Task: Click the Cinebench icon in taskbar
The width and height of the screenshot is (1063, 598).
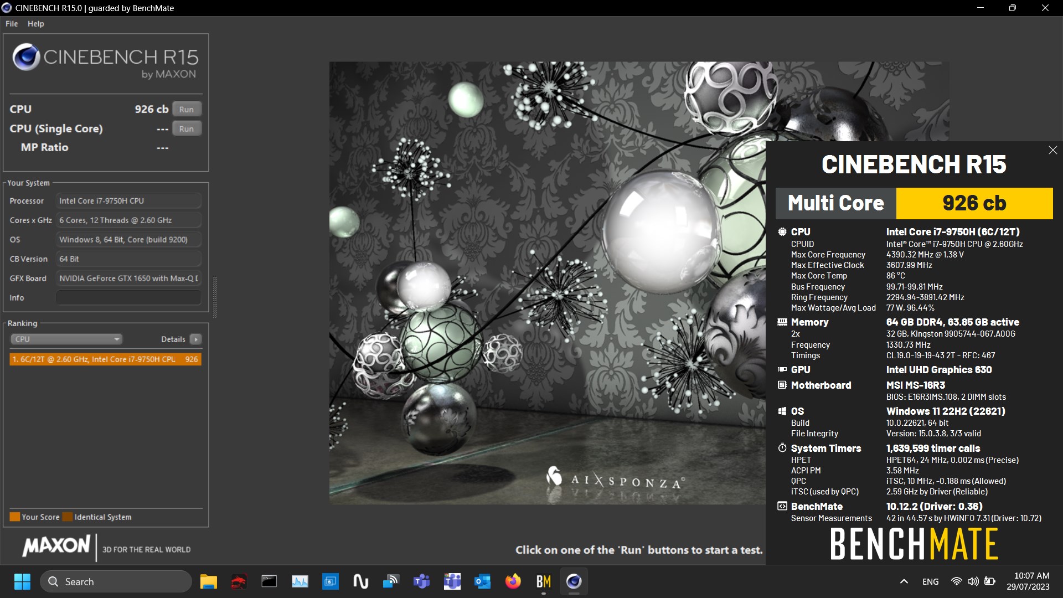Action: (x=574, y=581)
